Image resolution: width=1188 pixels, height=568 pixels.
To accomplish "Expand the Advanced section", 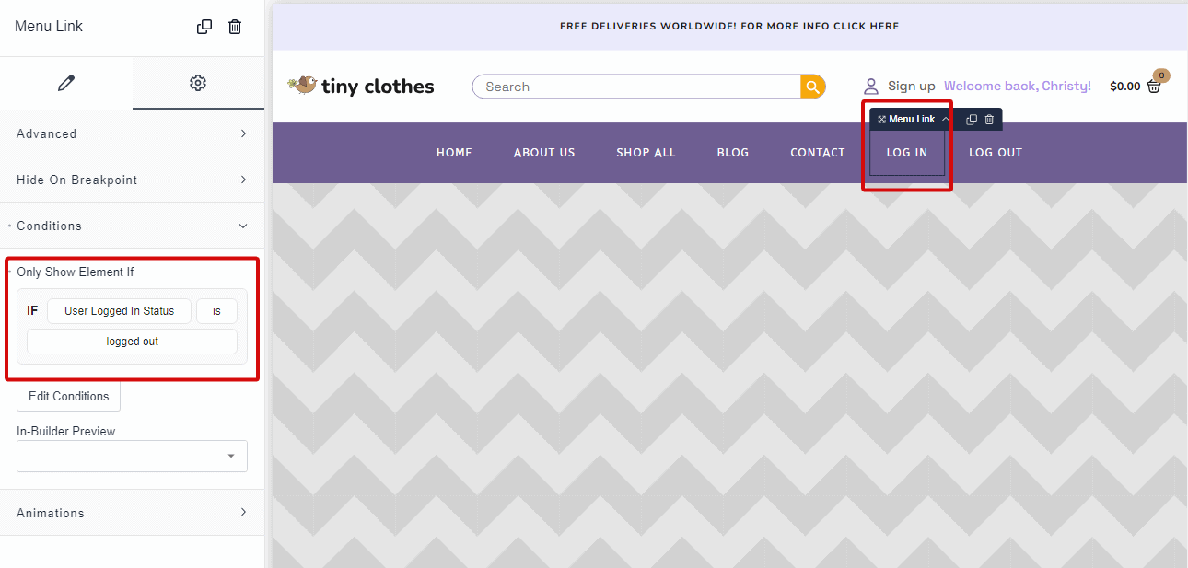I will 132,133.
